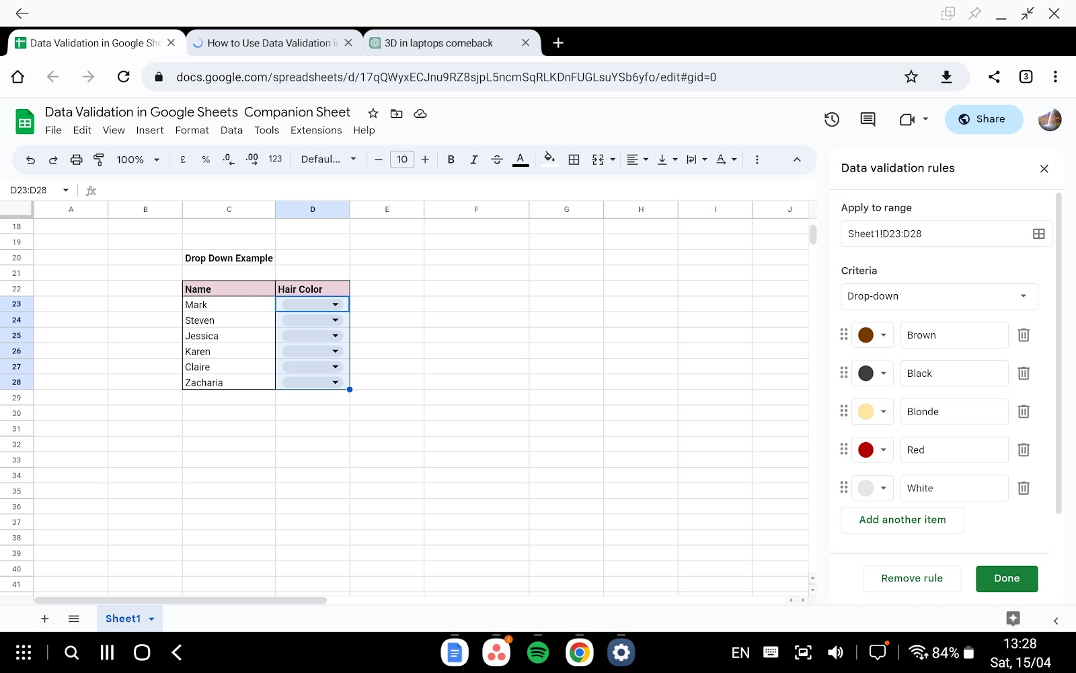Expand the name box dropdown
The width and height of the screenshot is (1076, 673).
tap(66, 190)
